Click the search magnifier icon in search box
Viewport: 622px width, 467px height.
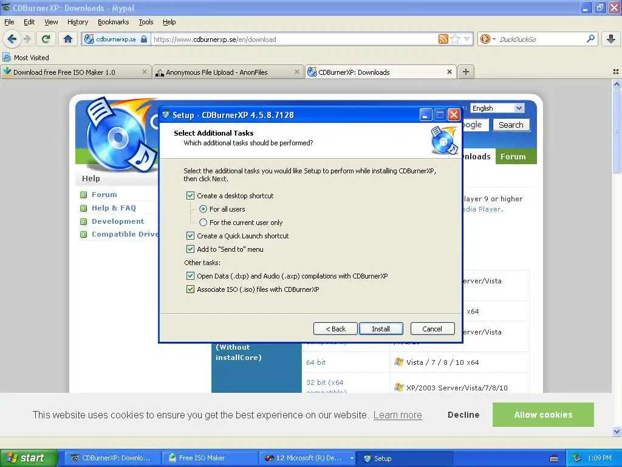click(x=590, y=39)
